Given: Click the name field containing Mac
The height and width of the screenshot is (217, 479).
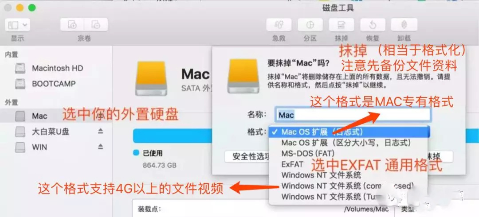Looking at the screenshot, I should click(x=353, y=115).
